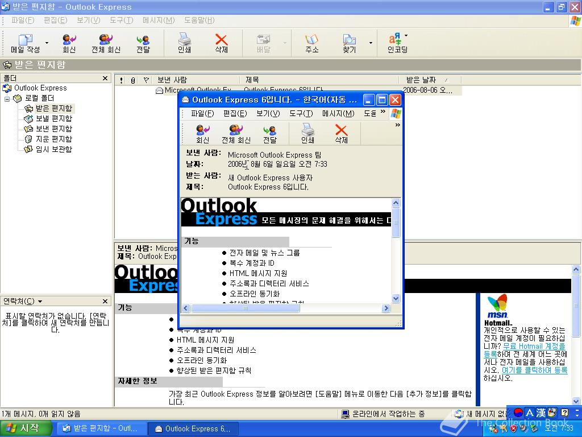Open the 도움말(H) menu in main window
Image resolution: width=582 pixels, height=437 pixels.
point(199,20)
